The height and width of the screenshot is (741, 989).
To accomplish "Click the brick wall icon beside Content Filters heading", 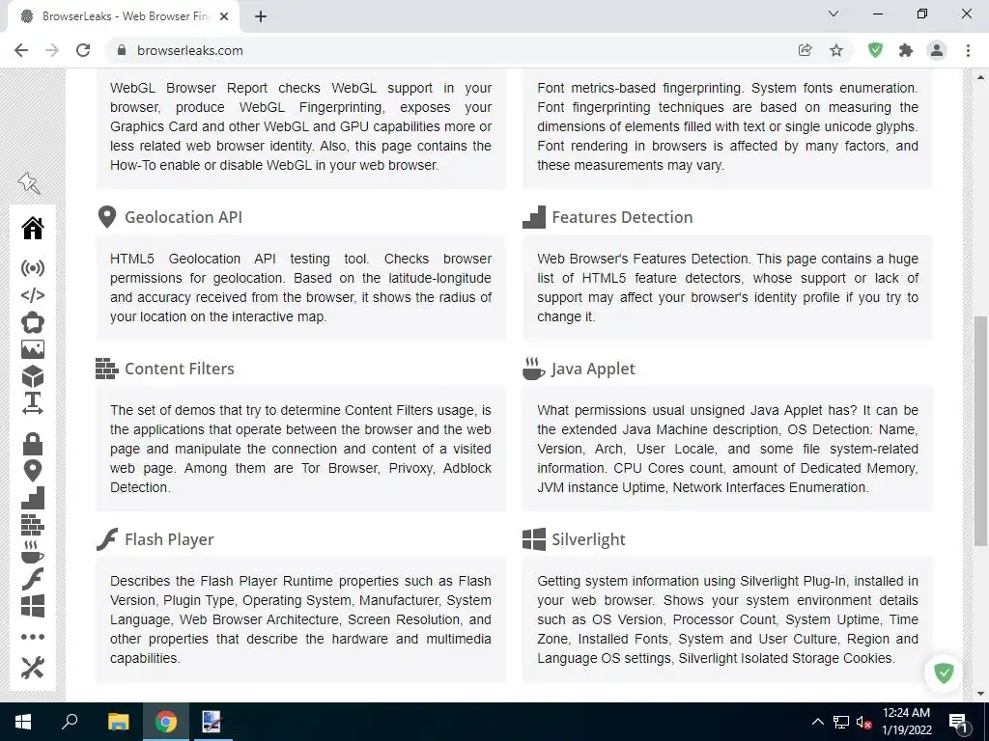I will [x=107, y=369].
